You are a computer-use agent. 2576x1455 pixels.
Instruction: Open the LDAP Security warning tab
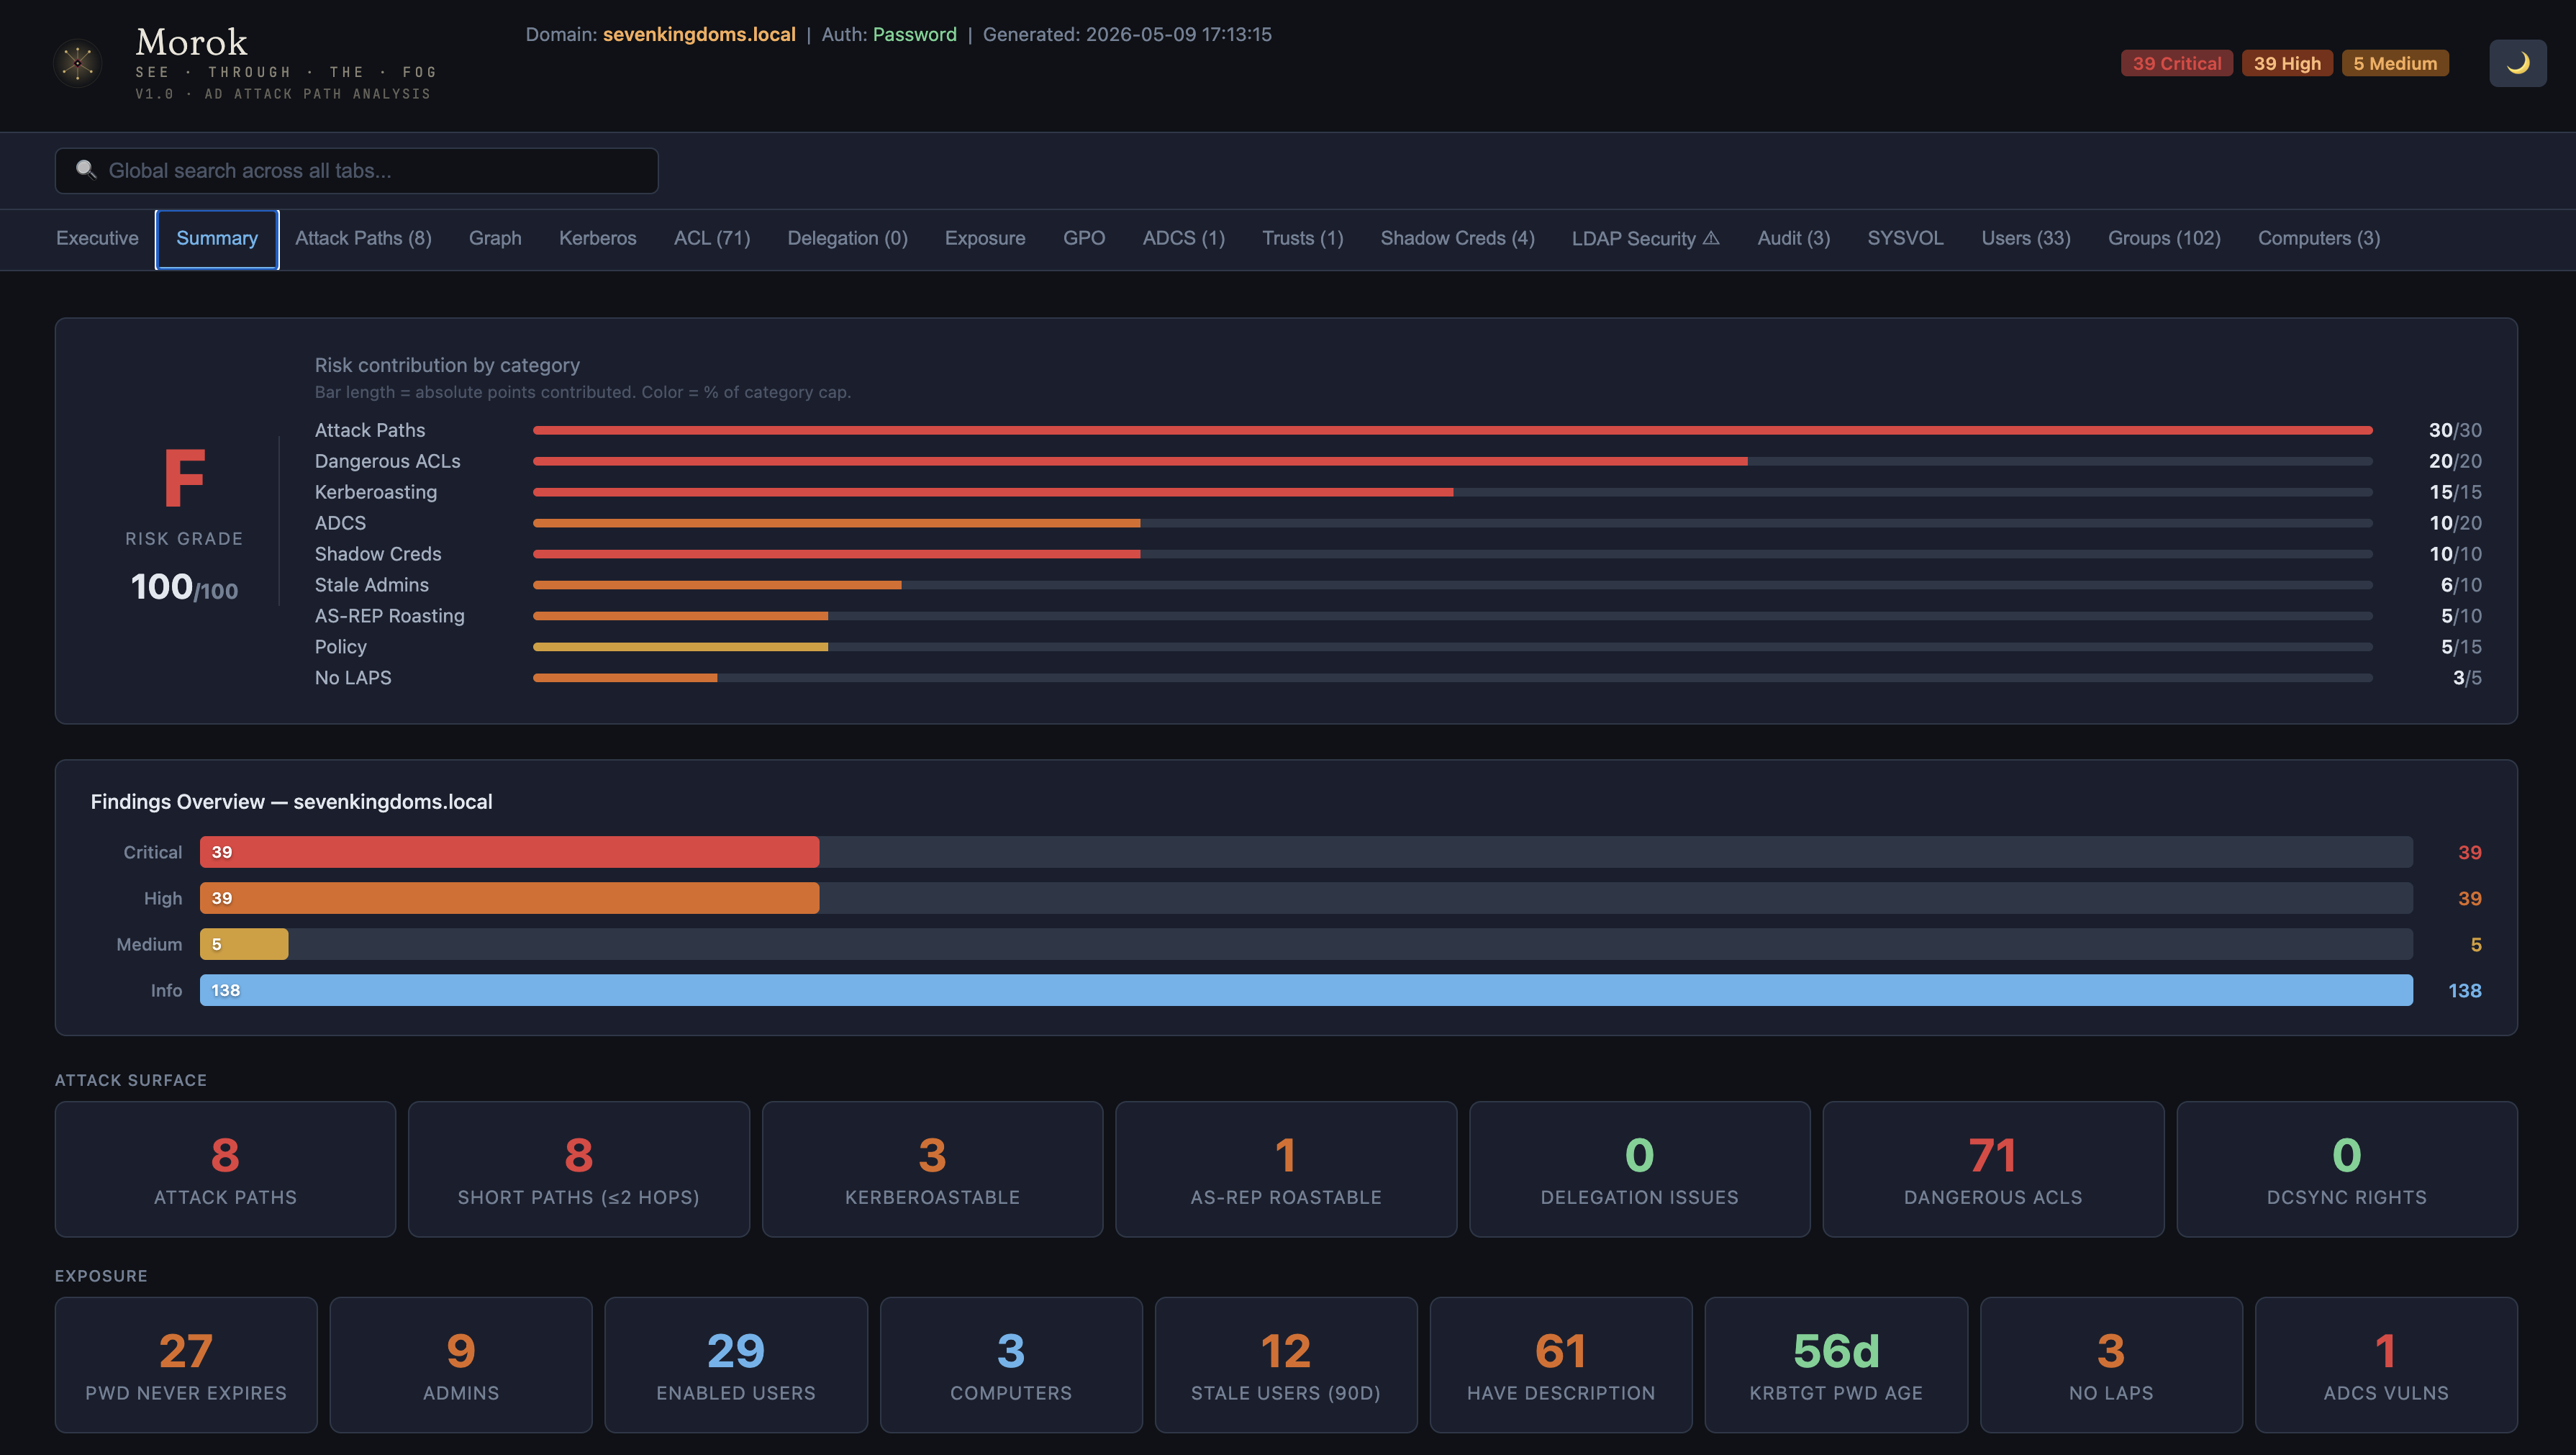click(x=1646, y=238)
